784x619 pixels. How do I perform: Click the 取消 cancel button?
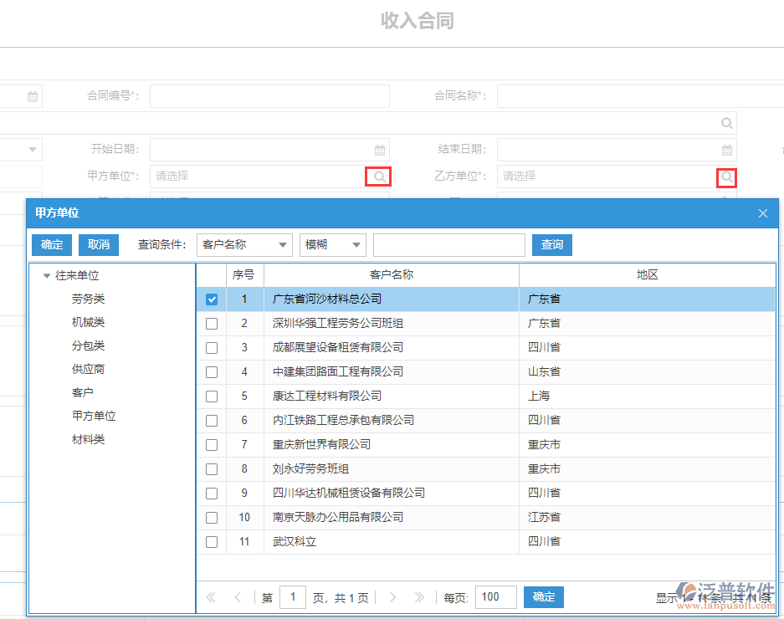(x=98, y=244)
